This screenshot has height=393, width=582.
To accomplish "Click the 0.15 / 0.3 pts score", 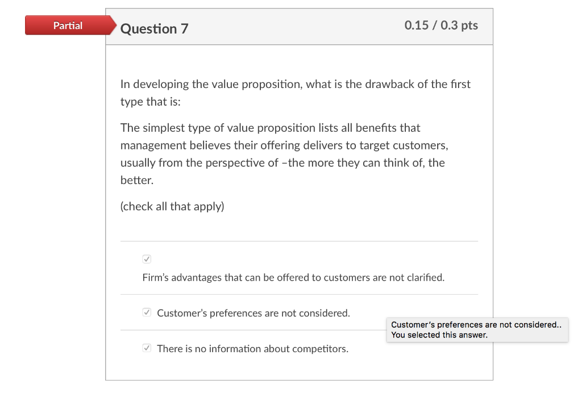I will (x=440, y=25).
